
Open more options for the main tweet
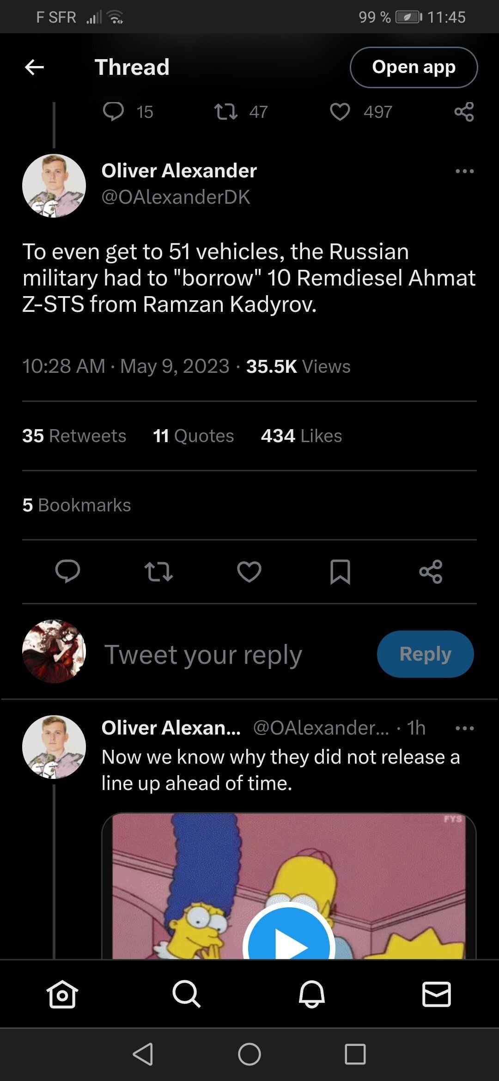click(464, 171)
